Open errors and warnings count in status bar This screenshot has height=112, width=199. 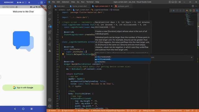coord(132,111)
